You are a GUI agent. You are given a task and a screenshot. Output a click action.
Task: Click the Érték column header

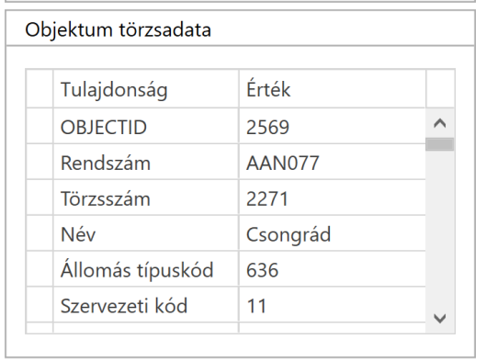point(333,89)
